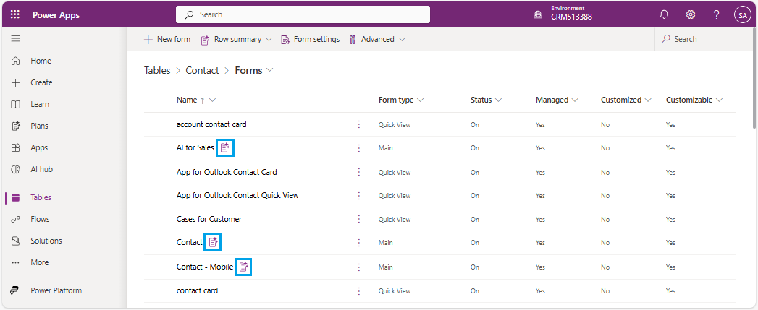Open the Forms breadcrumb dropdown chevron
The image size is (758, 310).
click(270, 70)
